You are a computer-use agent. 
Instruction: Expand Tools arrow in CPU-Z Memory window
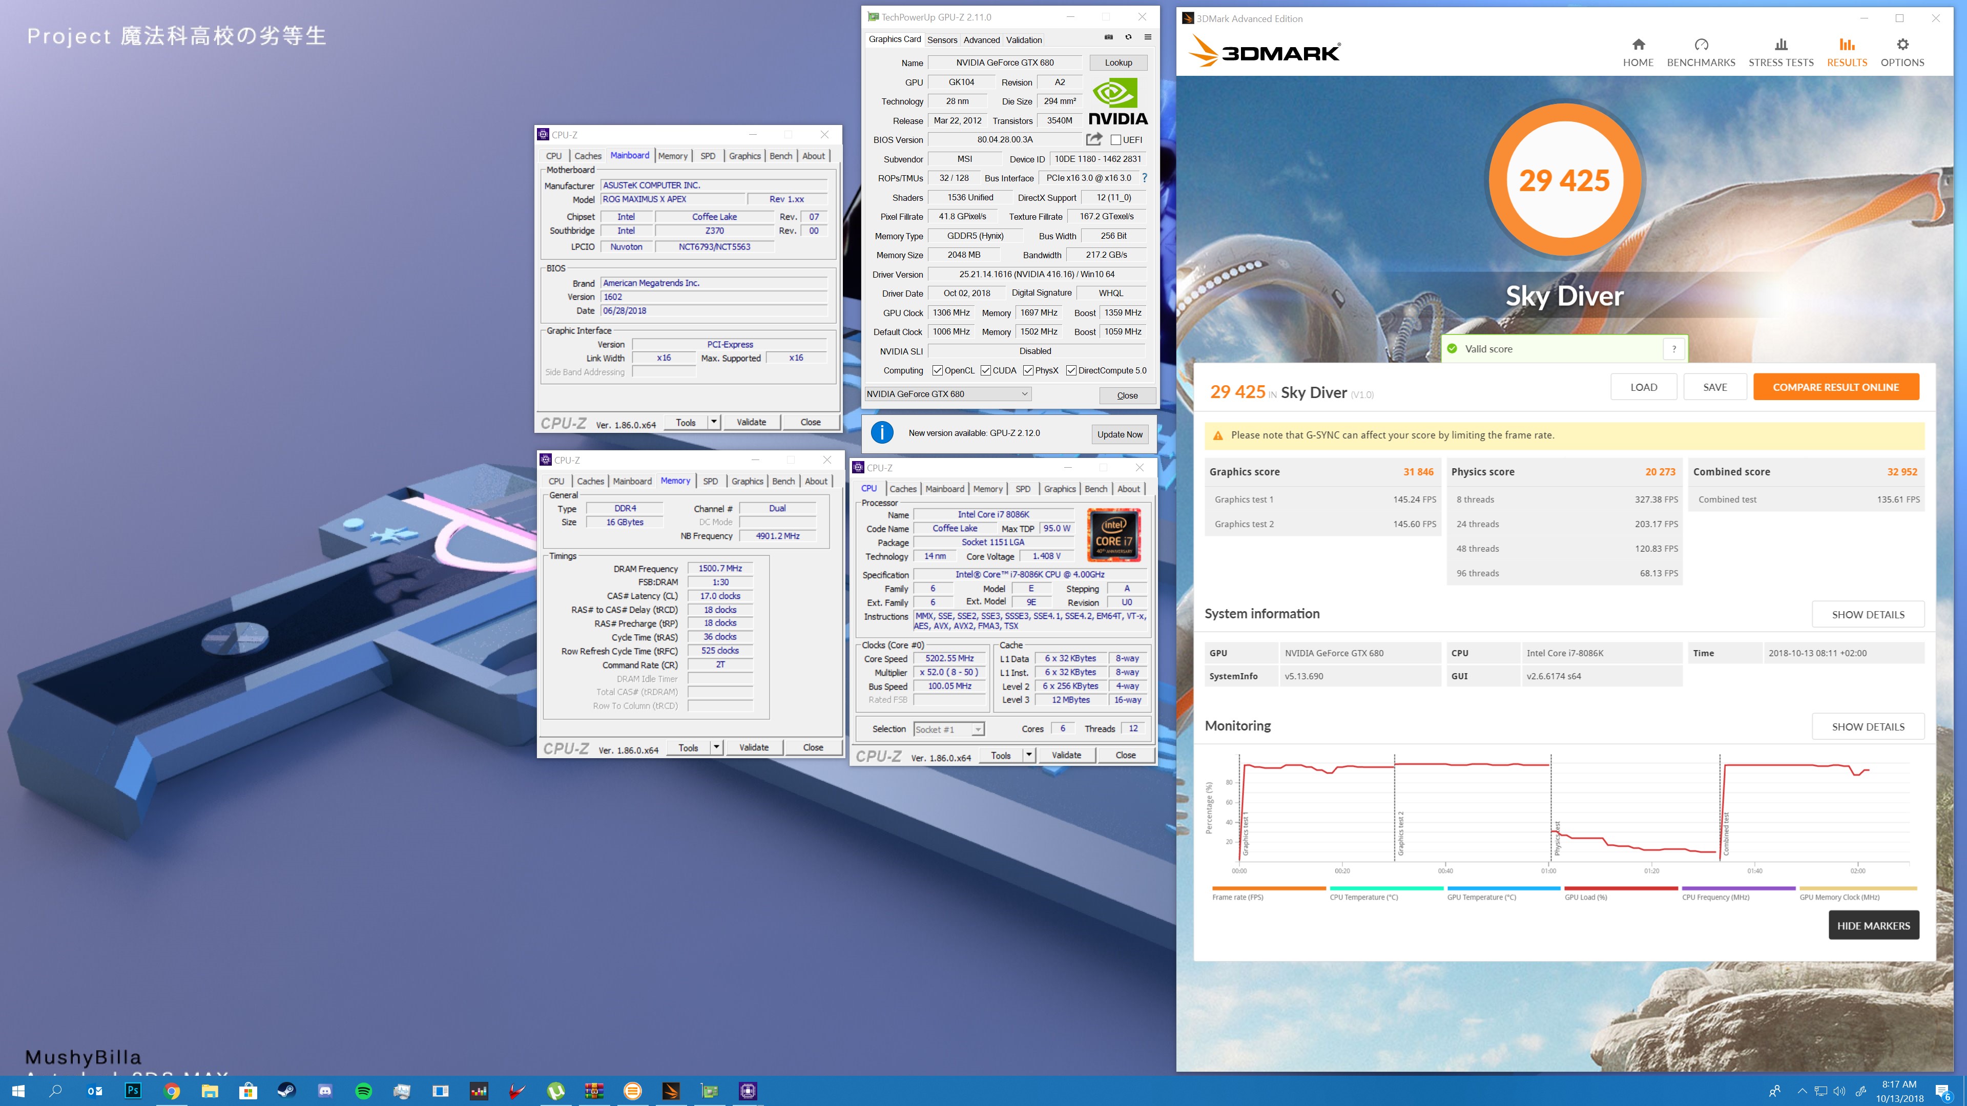click(x=716, y=747)
